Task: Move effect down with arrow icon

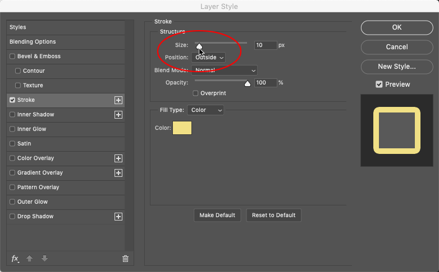Action: pyautogui.click(x=44, y=259)
